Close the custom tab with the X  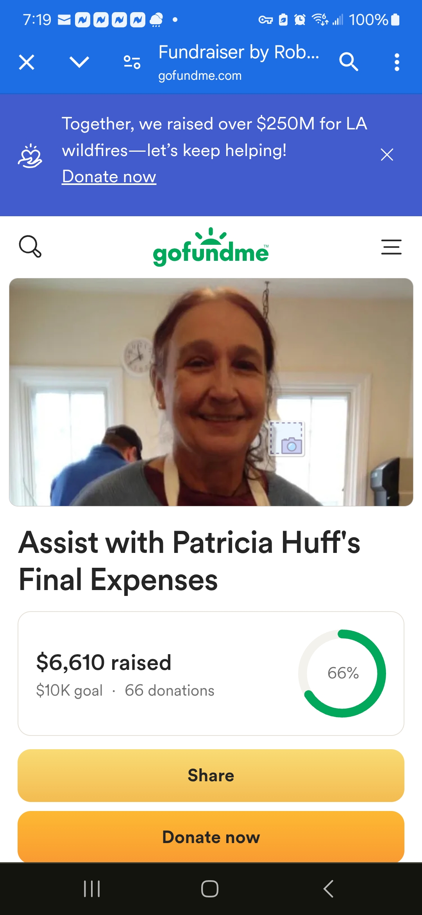[27, 62]
